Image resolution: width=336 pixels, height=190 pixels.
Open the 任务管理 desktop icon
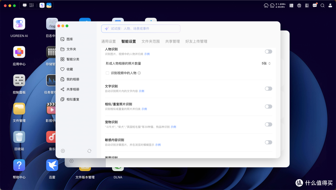click(x=51, y=80)
